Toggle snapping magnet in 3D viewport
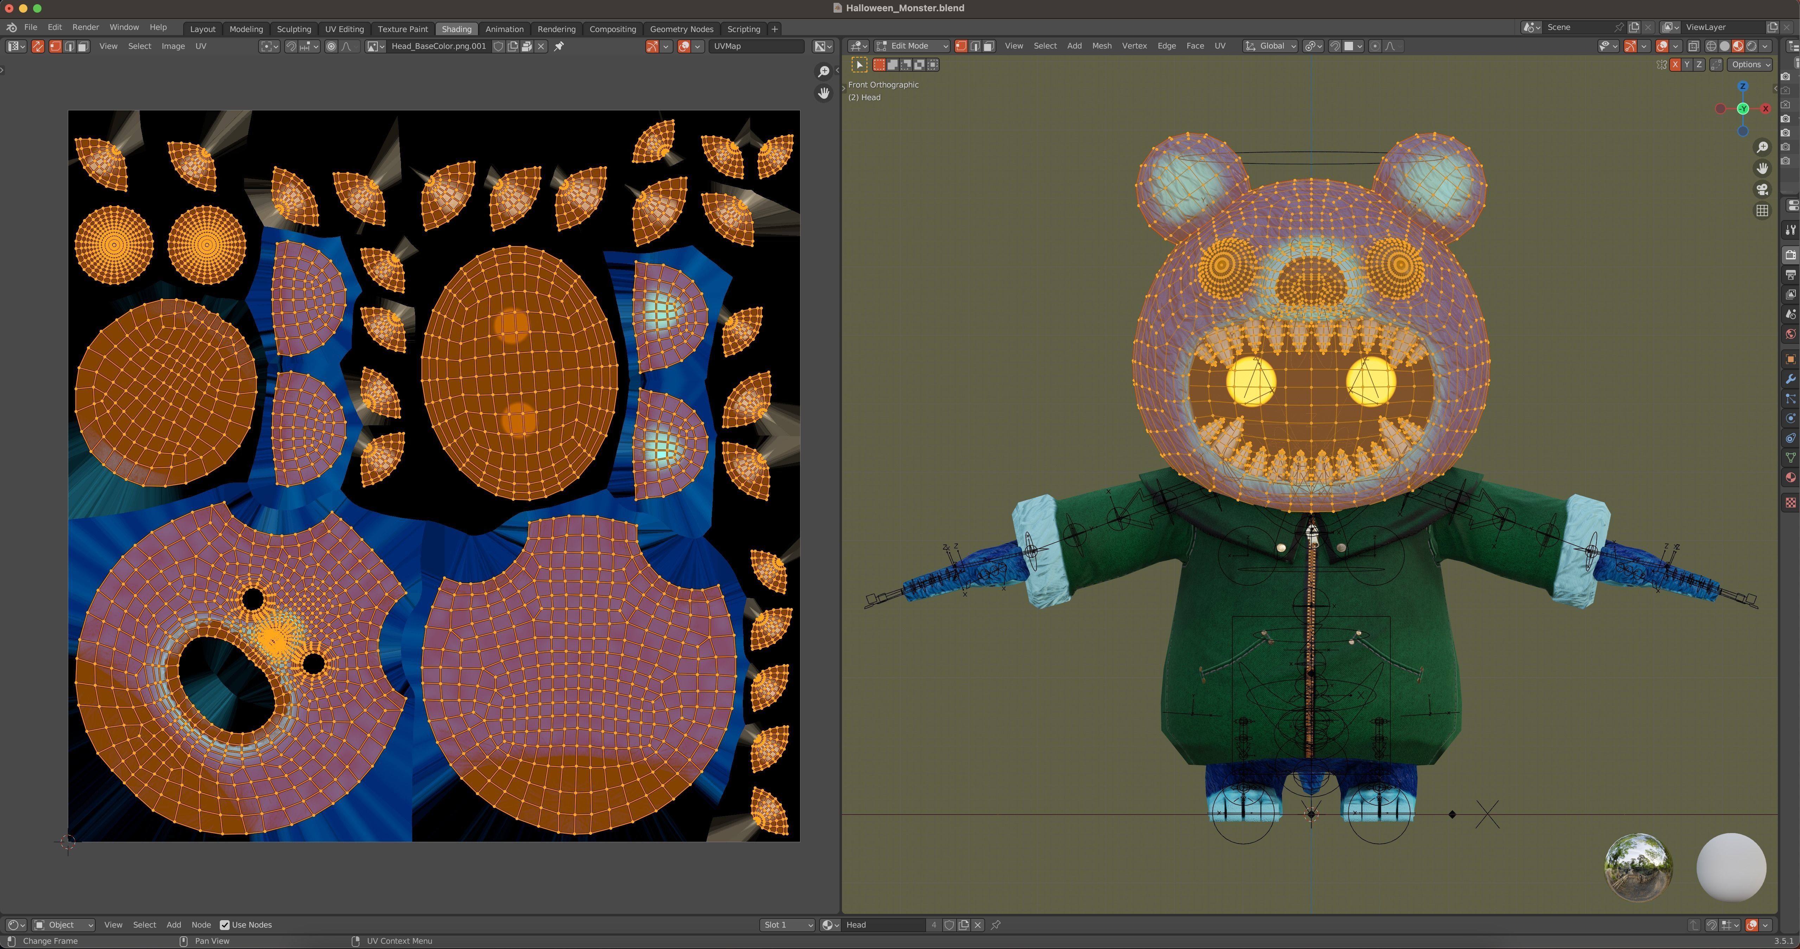1800x949 pixels. (1335, 46)
